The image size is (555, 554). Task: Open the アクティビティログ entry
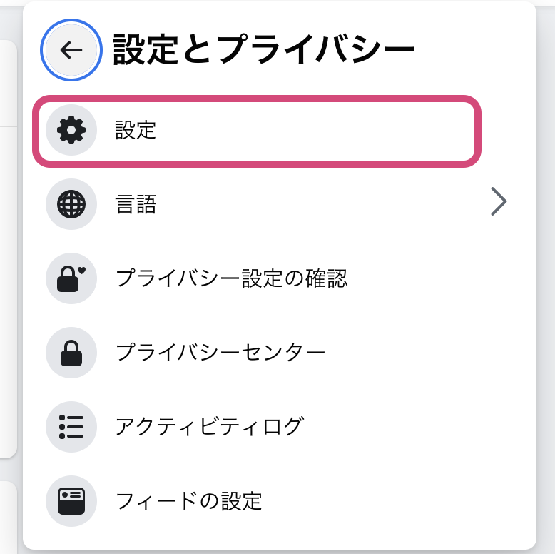tap(210, 427)
